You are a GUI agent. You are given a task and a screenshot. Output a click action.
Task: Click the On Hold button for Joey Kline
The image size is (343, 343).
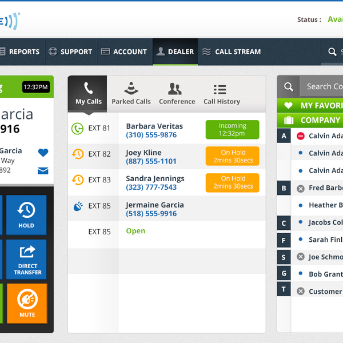[x=232, y=156]
